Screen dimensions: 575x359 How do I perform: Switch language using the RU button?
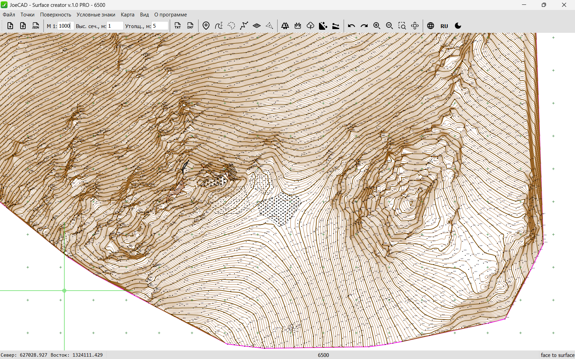pyautogui.click(x=444, y=26)
